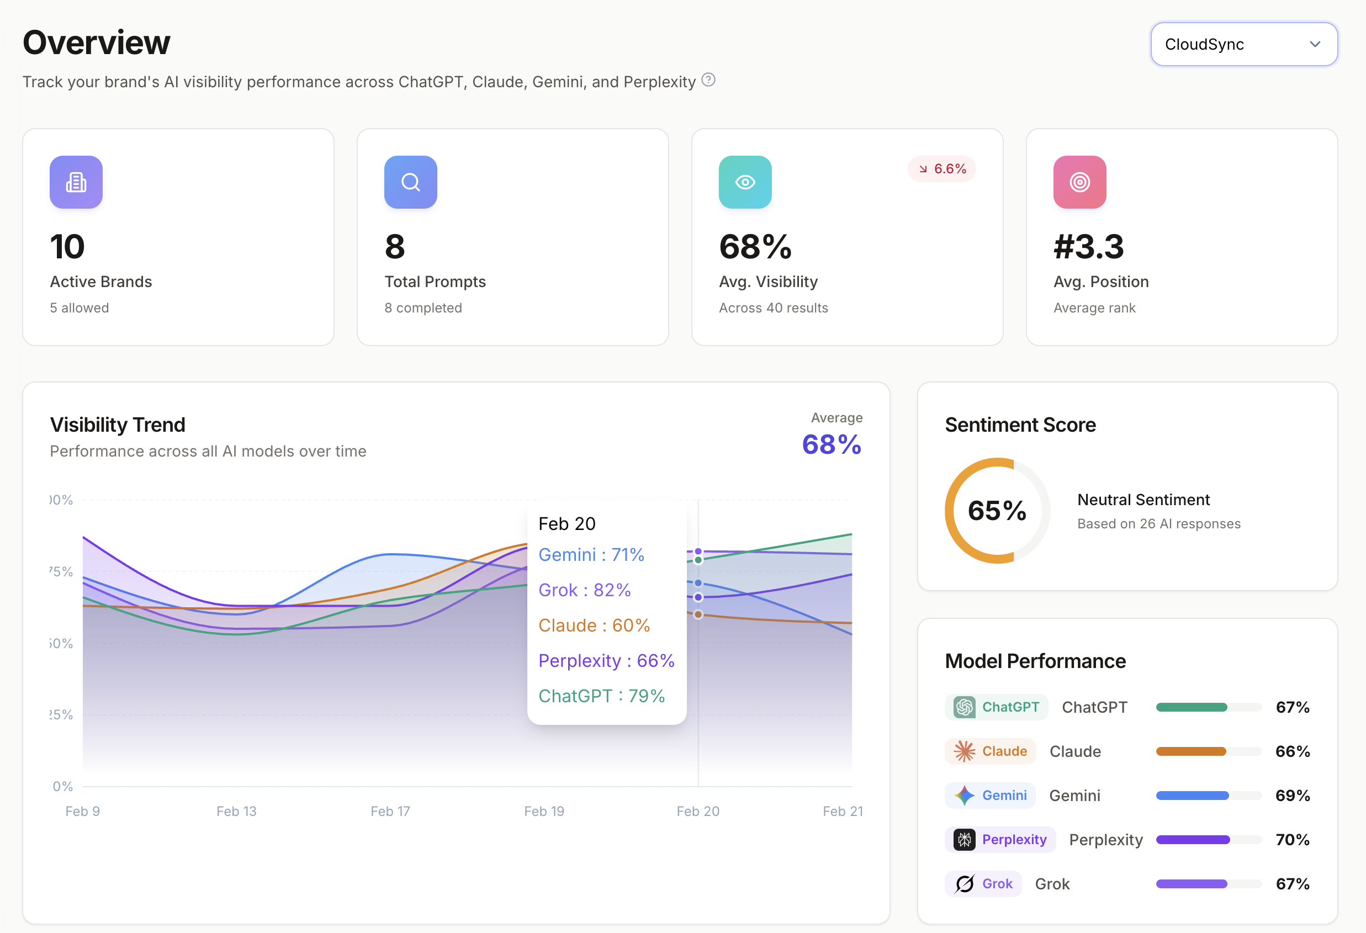Click the ChatGPT : 79% tooltip entry
The width and height of the screenshot is (1366, 933).
601,696
